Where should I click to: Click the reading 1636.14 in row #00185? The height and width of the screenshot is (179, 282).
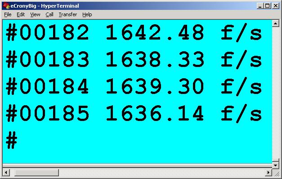tap(155, 113)
